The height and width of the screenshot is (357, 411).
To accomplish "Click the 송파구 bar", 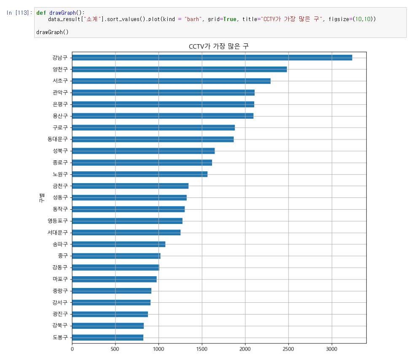I will click(x=119, y=244).
